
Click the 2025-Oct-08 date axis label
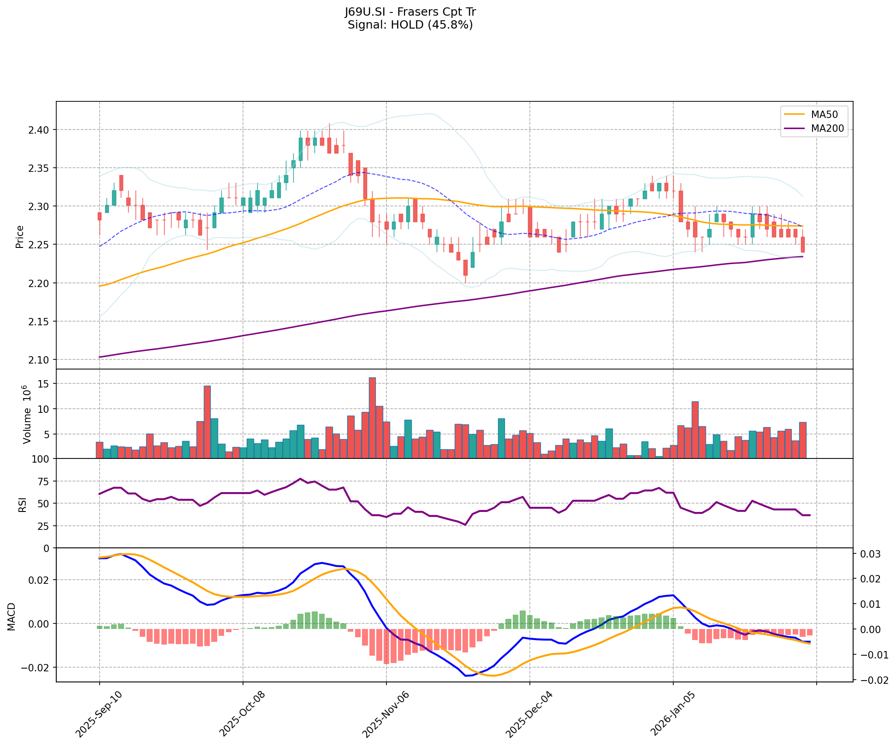tap(242, 714)
